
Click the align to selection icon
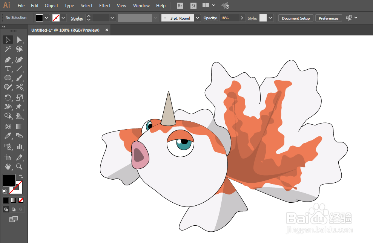click(x=349, y=18)
